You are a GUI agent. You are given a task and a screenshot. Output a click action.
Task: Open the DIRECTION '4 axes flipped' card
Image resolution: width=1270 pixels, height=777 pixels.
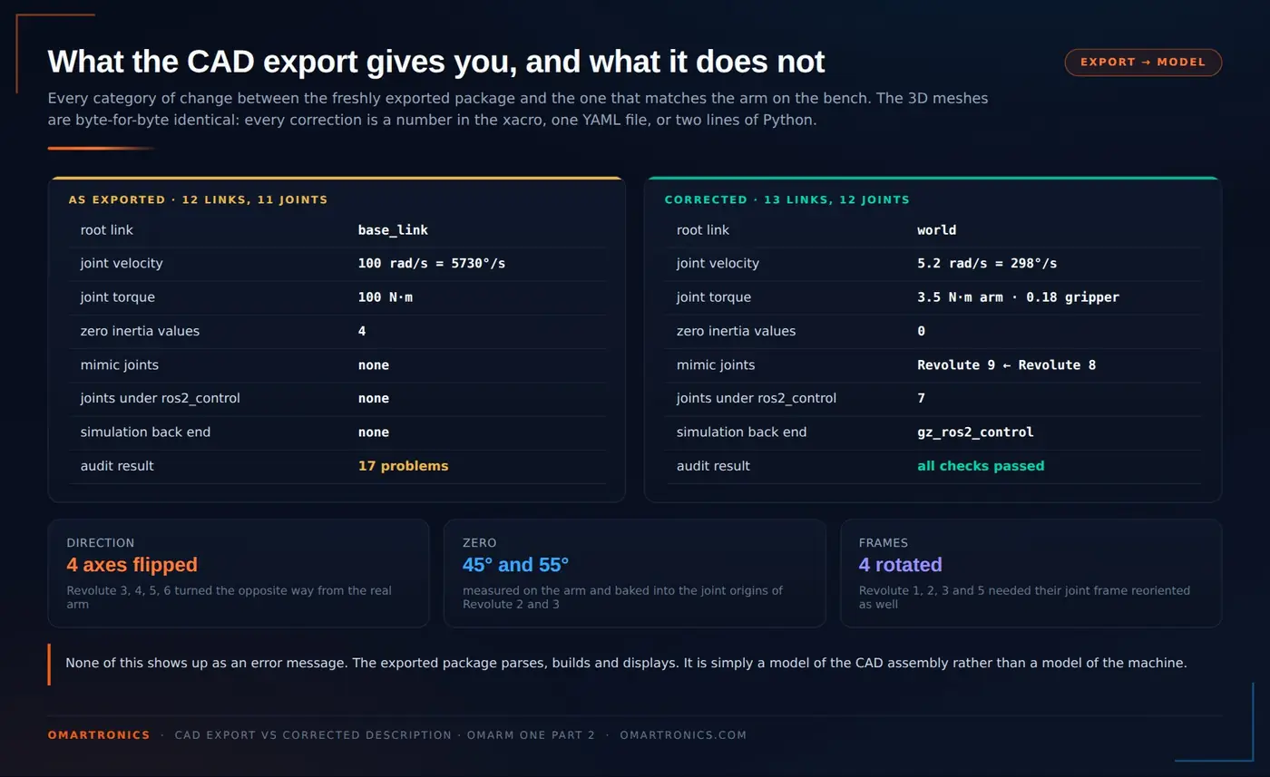point(238,573)
